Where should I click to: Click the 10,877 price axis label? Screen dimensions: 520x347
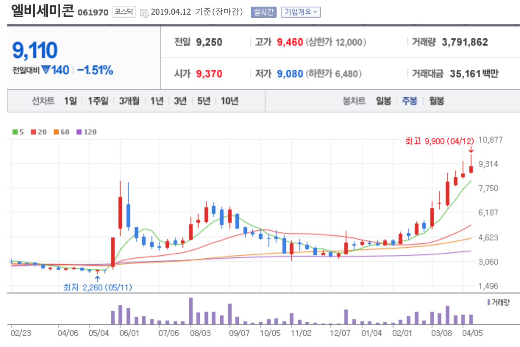[x=490, y=140]
